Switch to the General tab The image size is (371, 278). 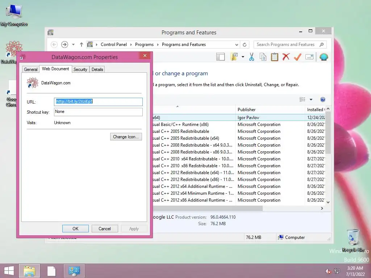tap(31, 69)
